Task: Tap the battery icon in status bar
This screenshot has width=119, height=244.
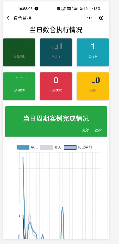Action: click(x=89, y=8)
